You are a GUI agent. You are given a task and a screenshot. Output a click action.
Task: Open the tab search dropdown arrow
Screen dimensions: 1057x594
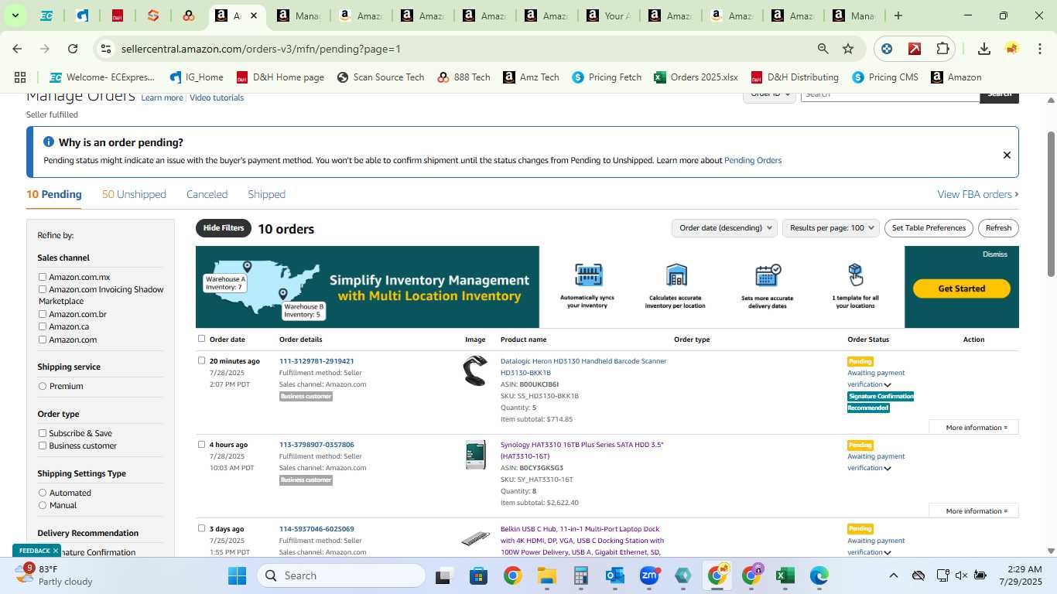pyautogui.click(x=15, y=15)
